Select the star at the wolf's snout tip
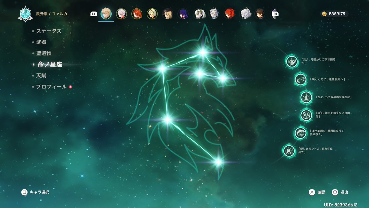The image size is (369, 208). click(x=223, y=78)
